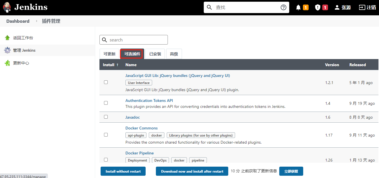
Task: Select the Docker Commons plugin checkbox
Action: 106,135
